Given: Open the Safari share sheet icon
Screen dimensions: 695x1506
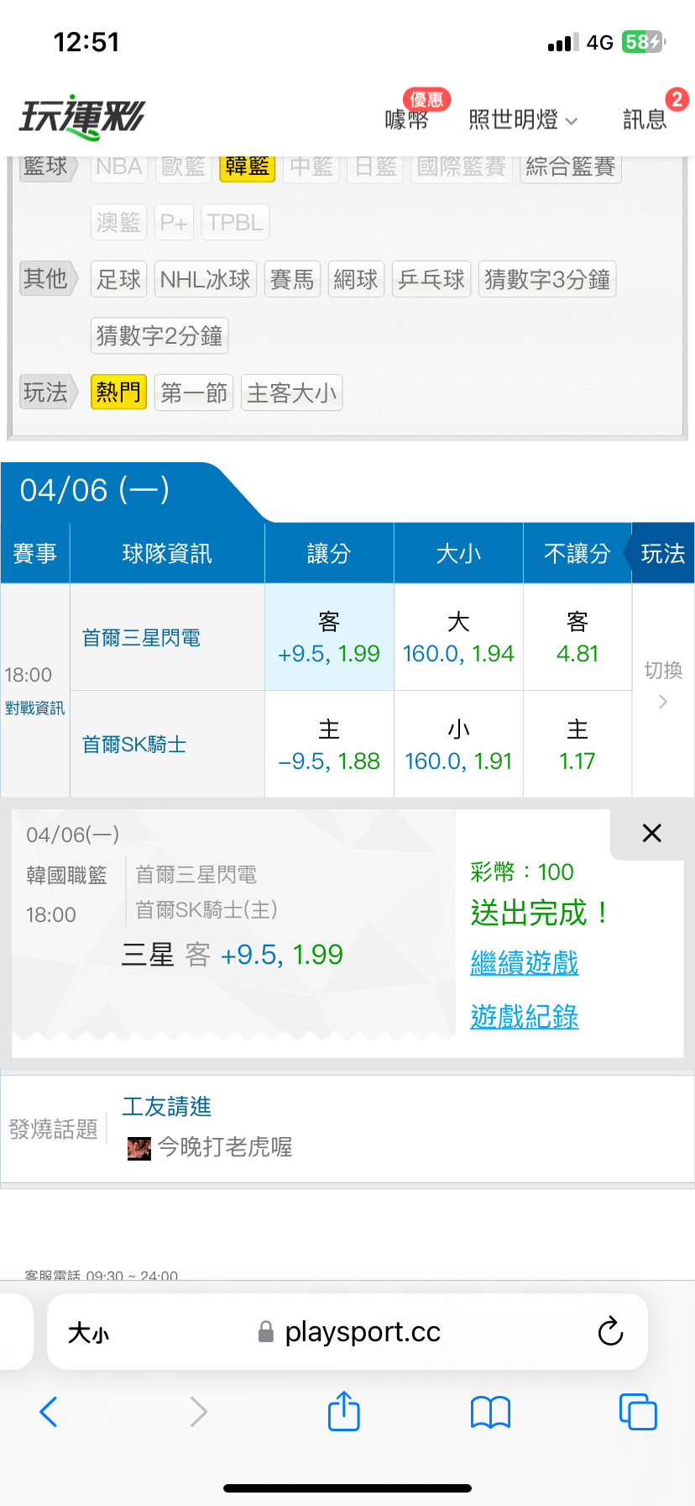Looking at the screenshot, I should 344,1410.
